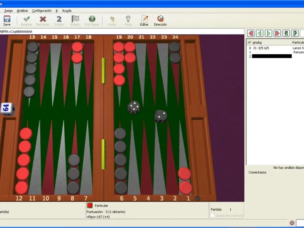The height and width of the screenshot is (228, 304).
Task: Open the Analizar menu
Action: (x=22, y=11)
